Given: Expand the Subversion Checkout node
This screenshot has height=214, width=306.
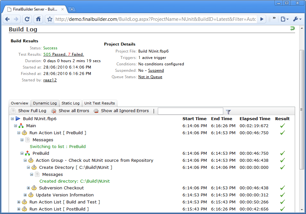Looking at the screenshot, I should point(28,188).
